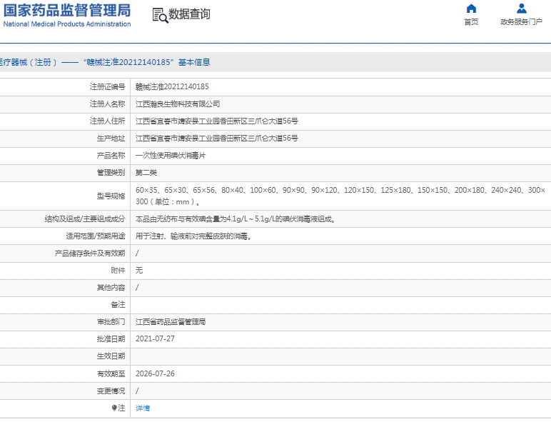
Task: Select approval date 2021-07-27
Action: click(155, 338)
